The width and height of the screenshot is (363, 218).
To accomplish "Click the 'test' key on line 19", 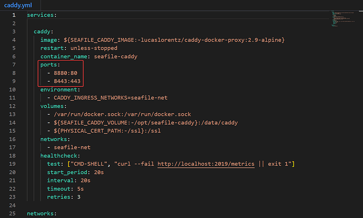I will pos(54,164).
